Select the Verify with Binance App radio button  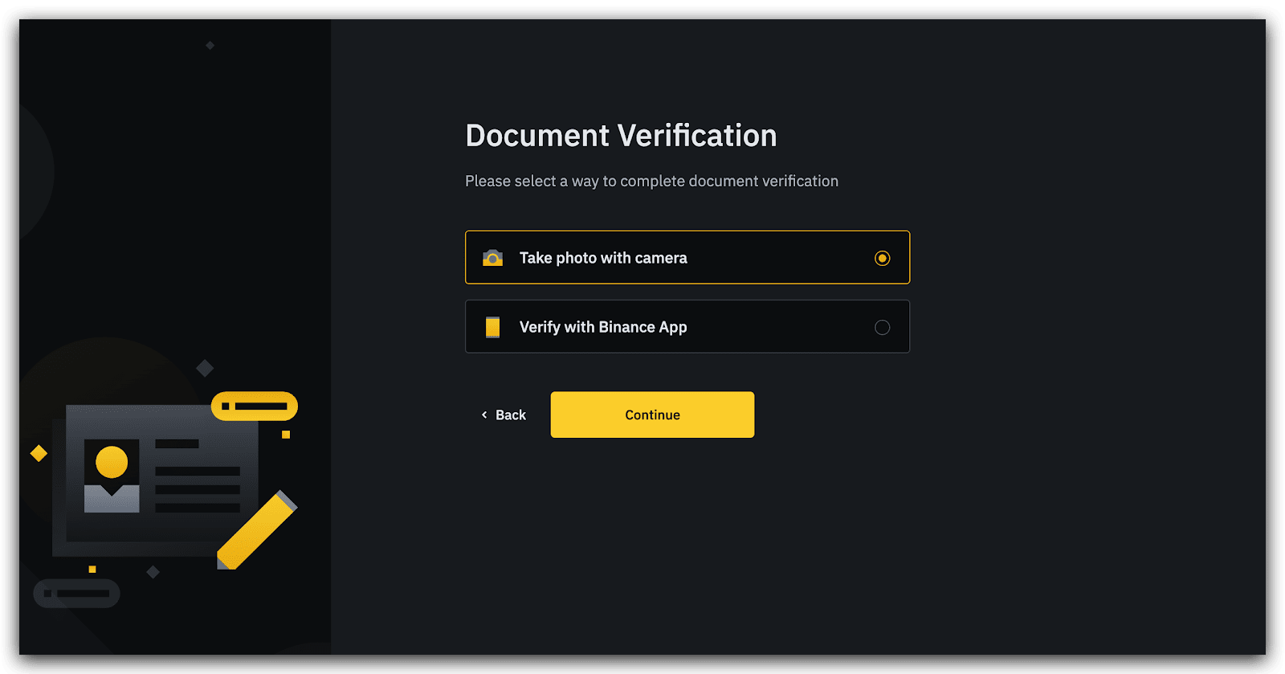(x=882, y=327)
